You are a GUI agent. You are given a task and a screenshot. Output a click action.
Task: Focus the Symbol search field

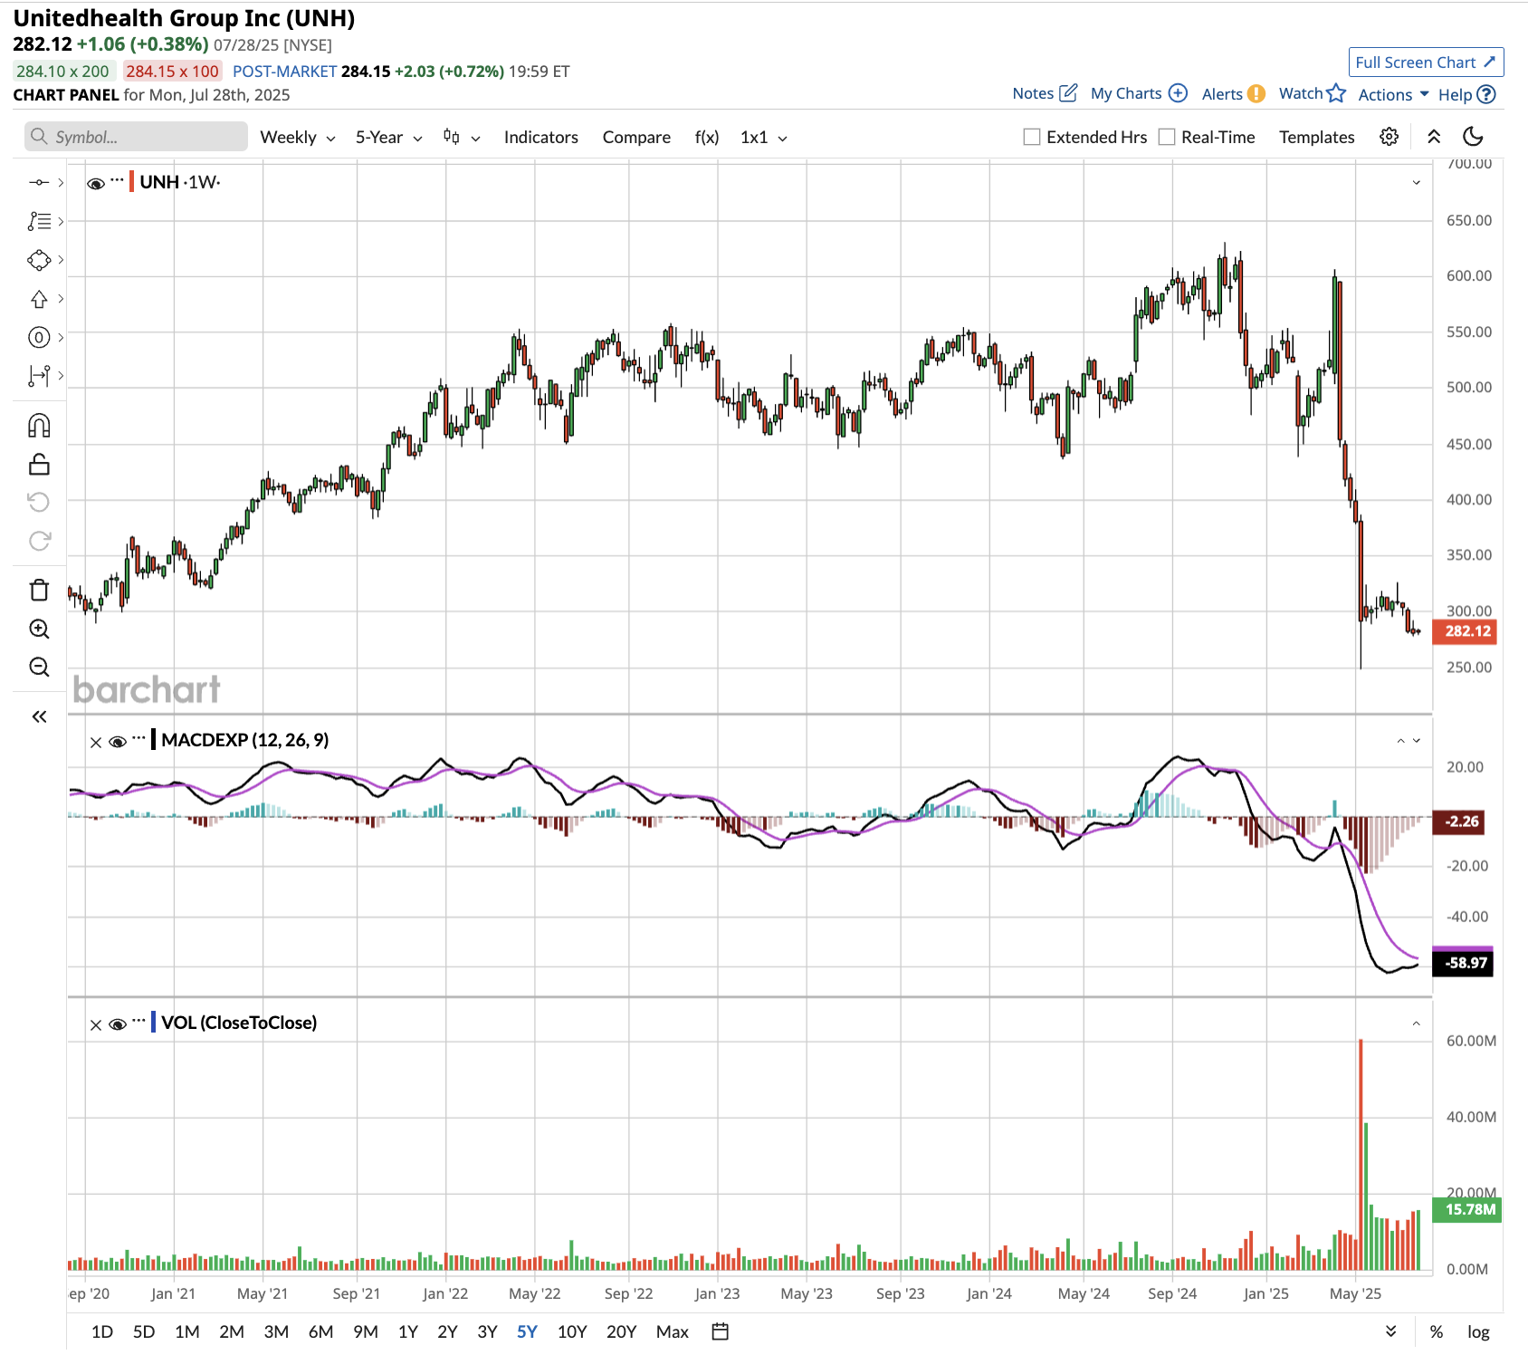(136, 137)
